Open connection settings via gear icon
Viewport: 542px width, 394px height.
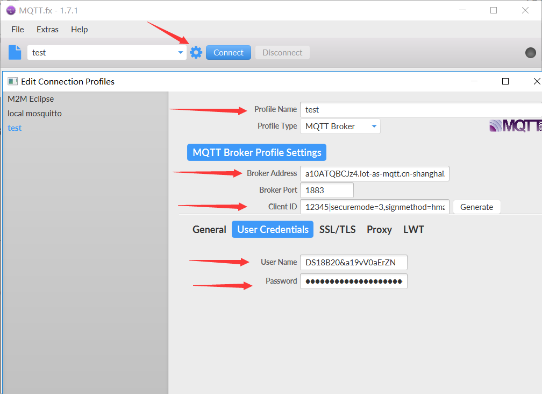196,53
